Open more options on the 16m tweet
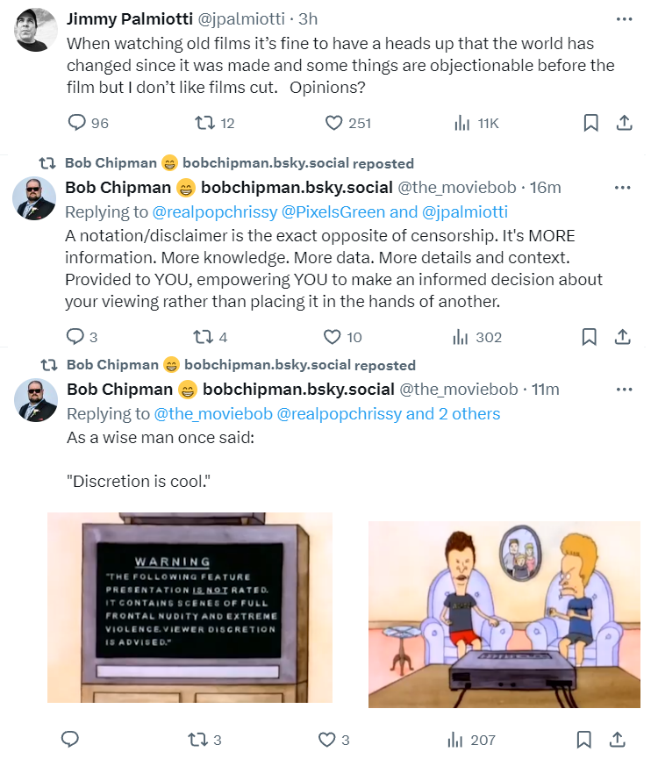 [x=622, y=187]
